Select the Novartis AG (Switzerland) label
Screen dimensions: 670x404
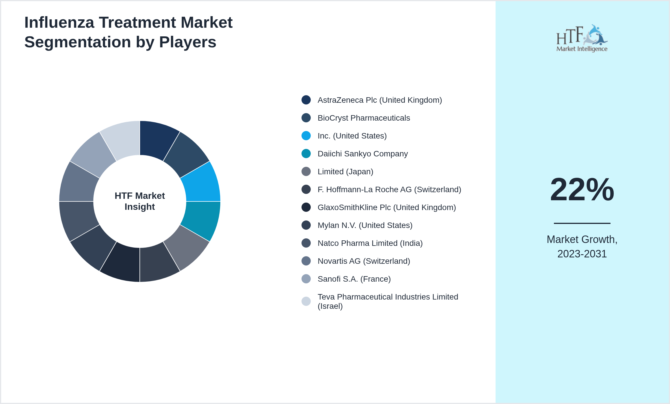click(364, 261)
